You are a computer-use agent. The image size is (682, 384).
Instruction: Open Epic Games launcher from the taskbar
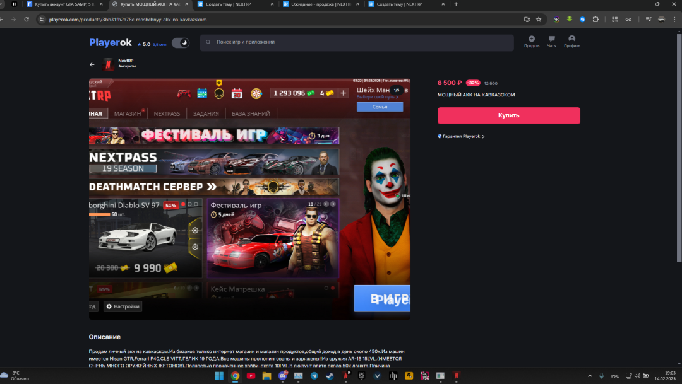point(361,376)
